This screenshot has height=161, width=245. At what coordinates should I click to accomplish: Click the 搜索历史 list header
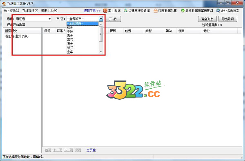click(x=22, y=31)
